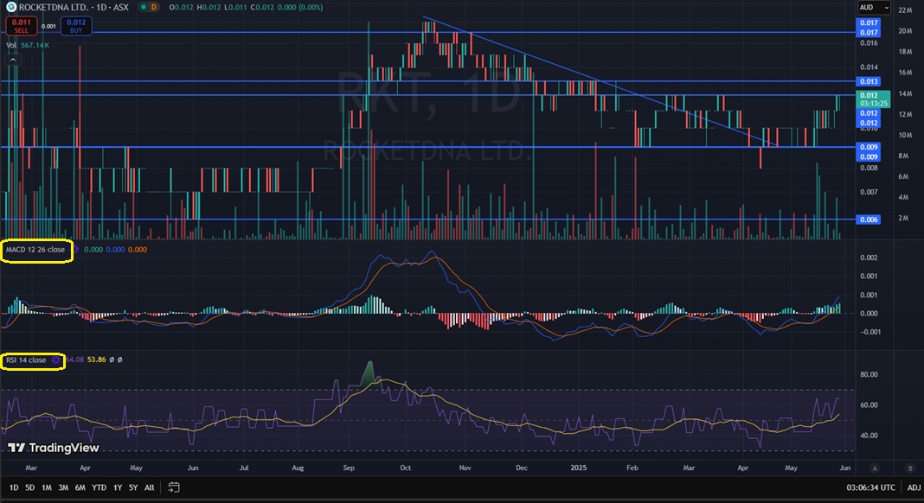Click the H0.012 high price value
Viewport: 924px width, 503px height.
pyautogui.click(x=207, y=7)
